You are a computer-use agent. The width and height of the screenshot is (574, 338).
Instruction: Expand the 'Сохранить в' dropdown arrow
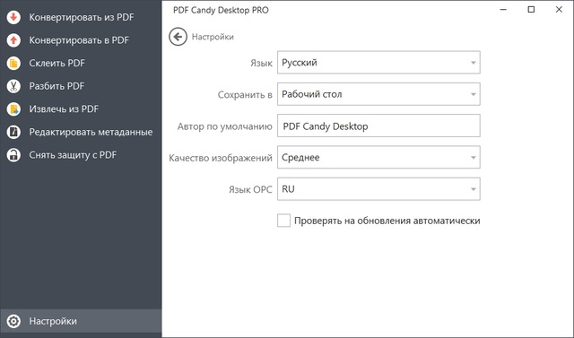point(473,94)
